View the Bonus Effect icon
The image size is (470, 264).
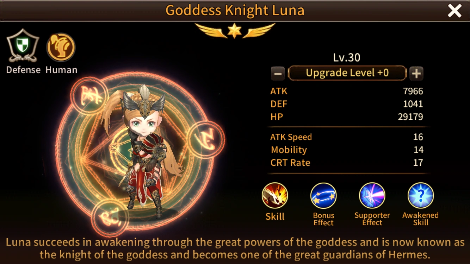tap(323, 196)
